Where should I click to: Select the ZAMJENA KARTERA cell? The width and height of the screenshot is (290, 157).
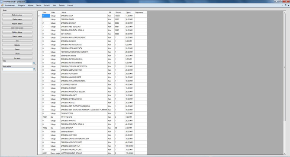click(84, 135)
